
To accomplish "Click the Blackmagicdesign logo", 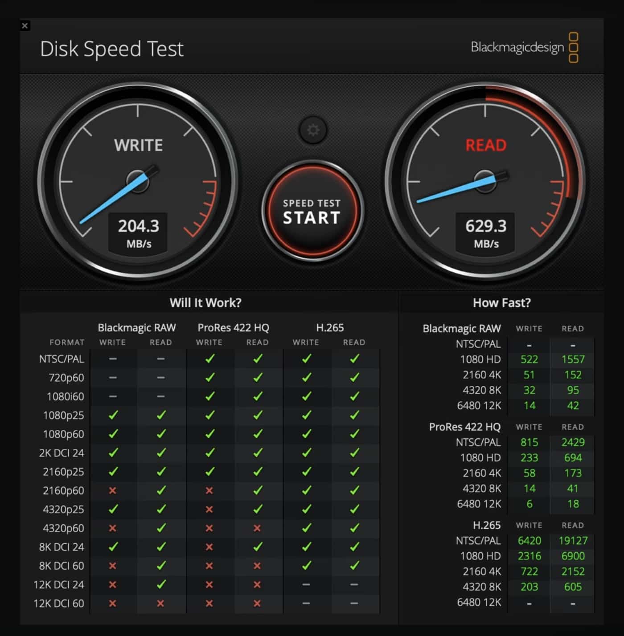I will click(525, 47).
